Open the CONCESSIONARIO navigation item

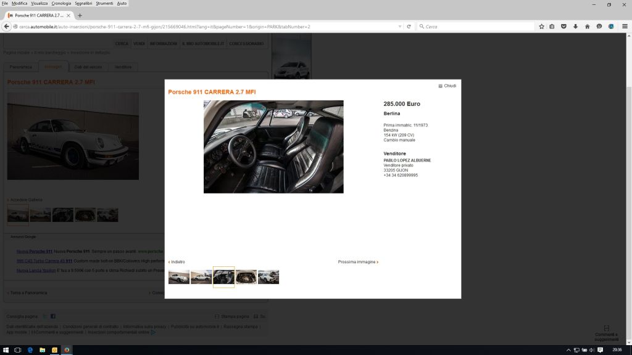pos(246,44)
